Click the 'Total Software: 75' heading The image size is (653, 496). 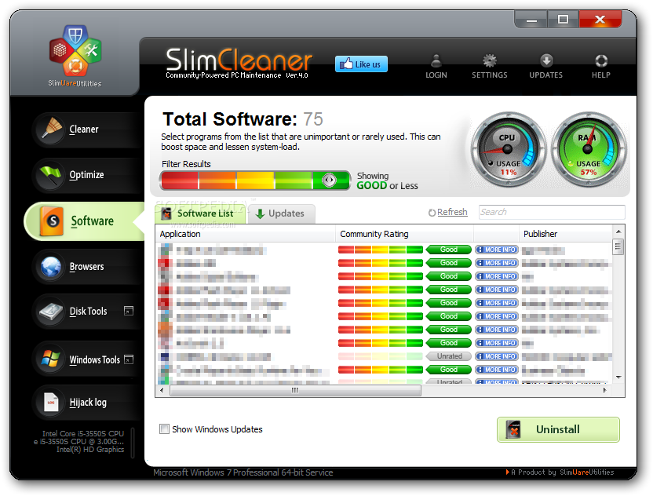pos(243,119)
